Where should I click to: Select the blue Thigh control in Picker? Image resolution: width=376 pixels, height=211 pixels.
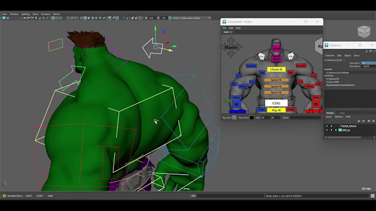(x=261, y=110)
